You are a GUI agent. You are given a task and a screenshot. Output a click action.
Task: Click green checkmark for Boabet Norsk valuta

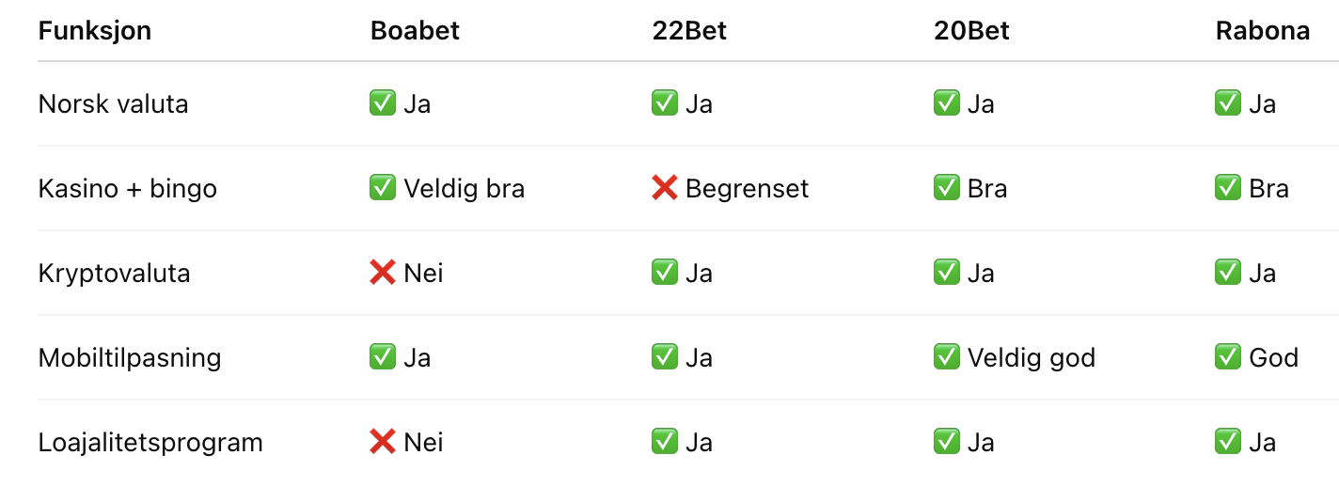[x=383, y=103]
